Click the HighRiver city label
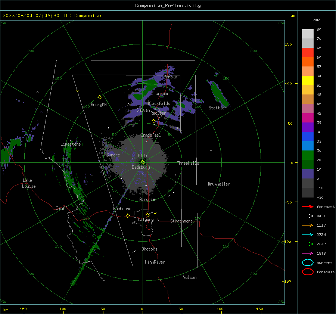Image resolution: width=336 pixels, height=314 pixels. [155, 262]
